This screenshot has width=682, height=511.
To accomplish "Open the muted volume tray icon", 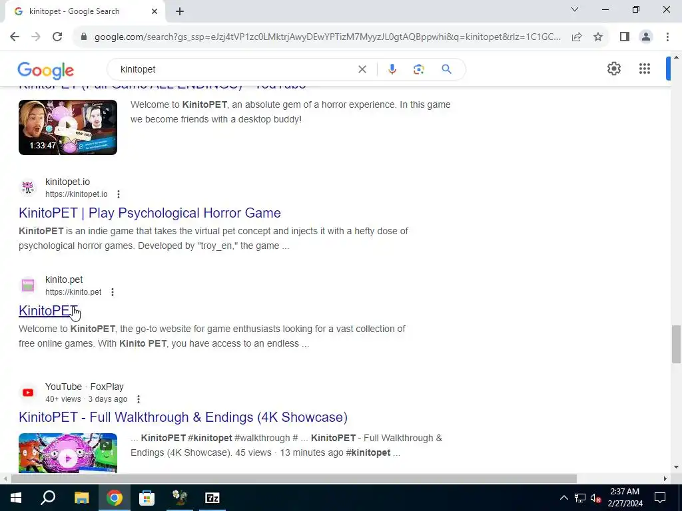I will click(595, 498).
